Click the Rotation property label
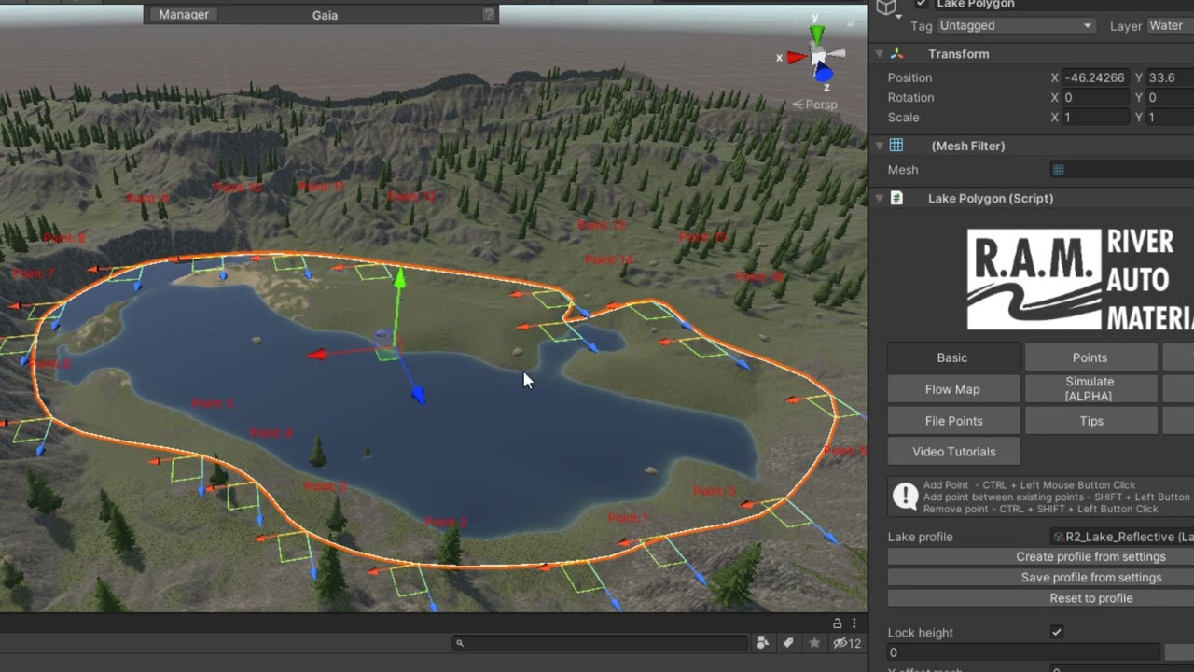1194x672 pixels. [910, 97]
